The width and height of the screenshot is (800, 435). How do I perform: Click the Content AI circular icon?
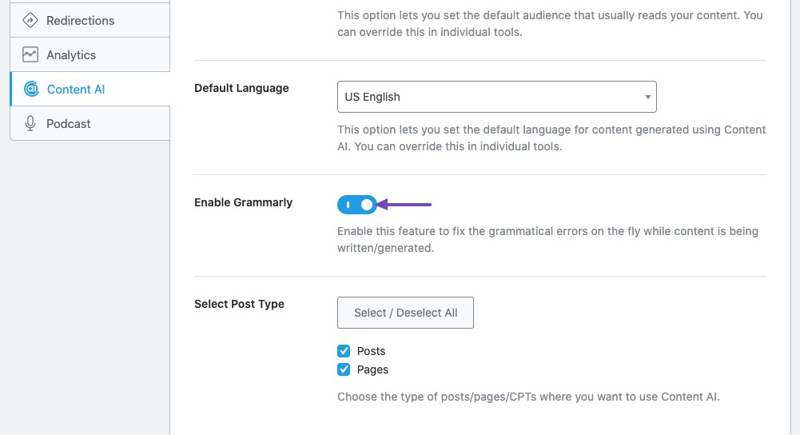[x=31, y=89]
